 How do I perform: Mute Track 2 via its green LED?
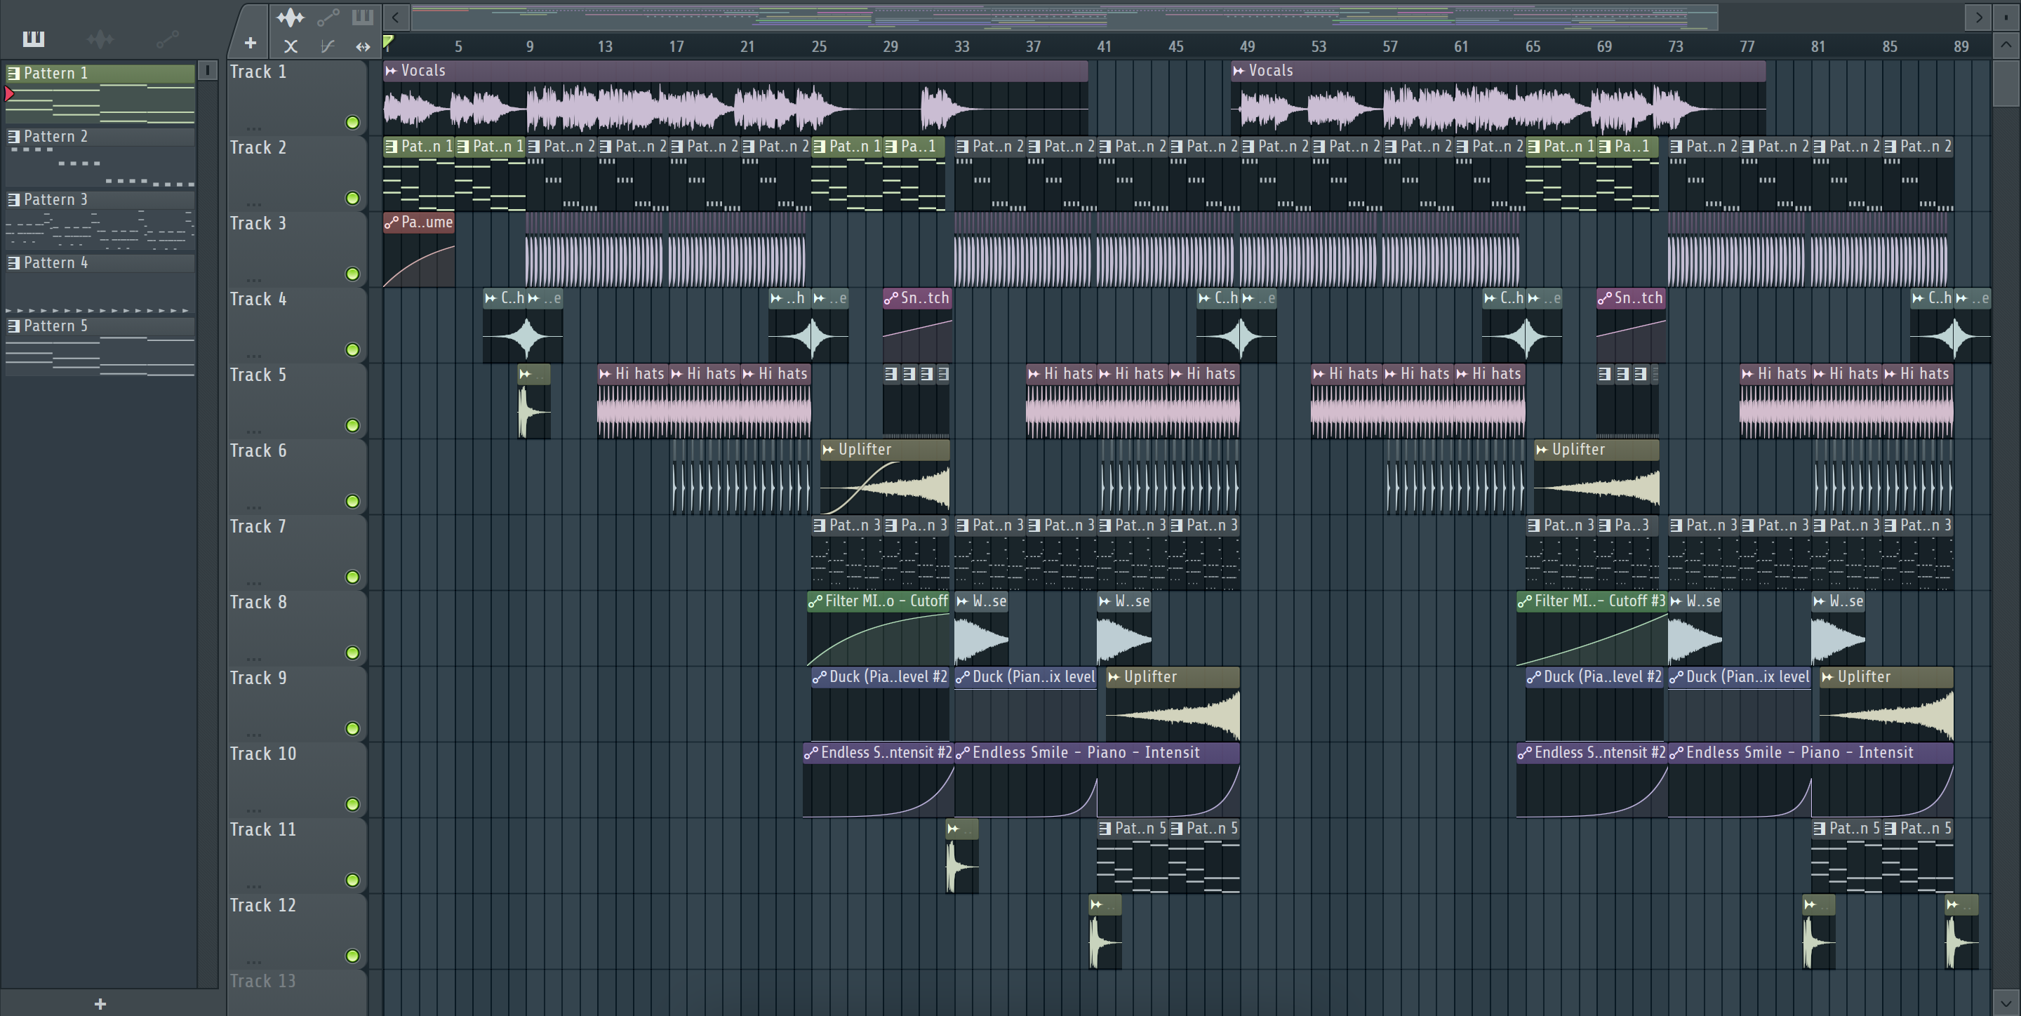(352, 199)
